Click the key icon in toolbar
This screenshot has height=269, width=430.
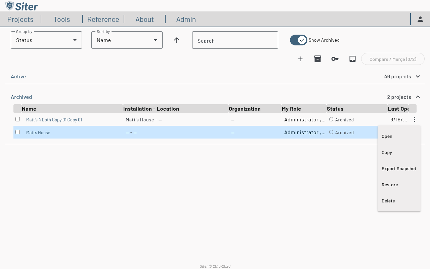tap(335, 59)
